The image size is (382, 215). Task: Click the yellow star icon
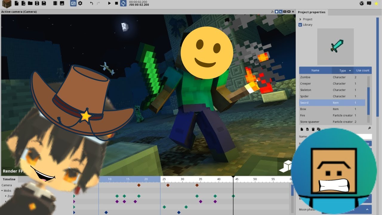pos(376,3)
